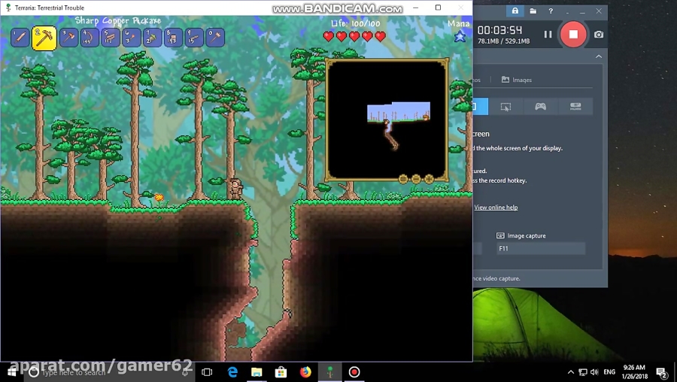Click the rightmost minimap button
This screenshot has height=382, width=677.
[x=429, y=179]
